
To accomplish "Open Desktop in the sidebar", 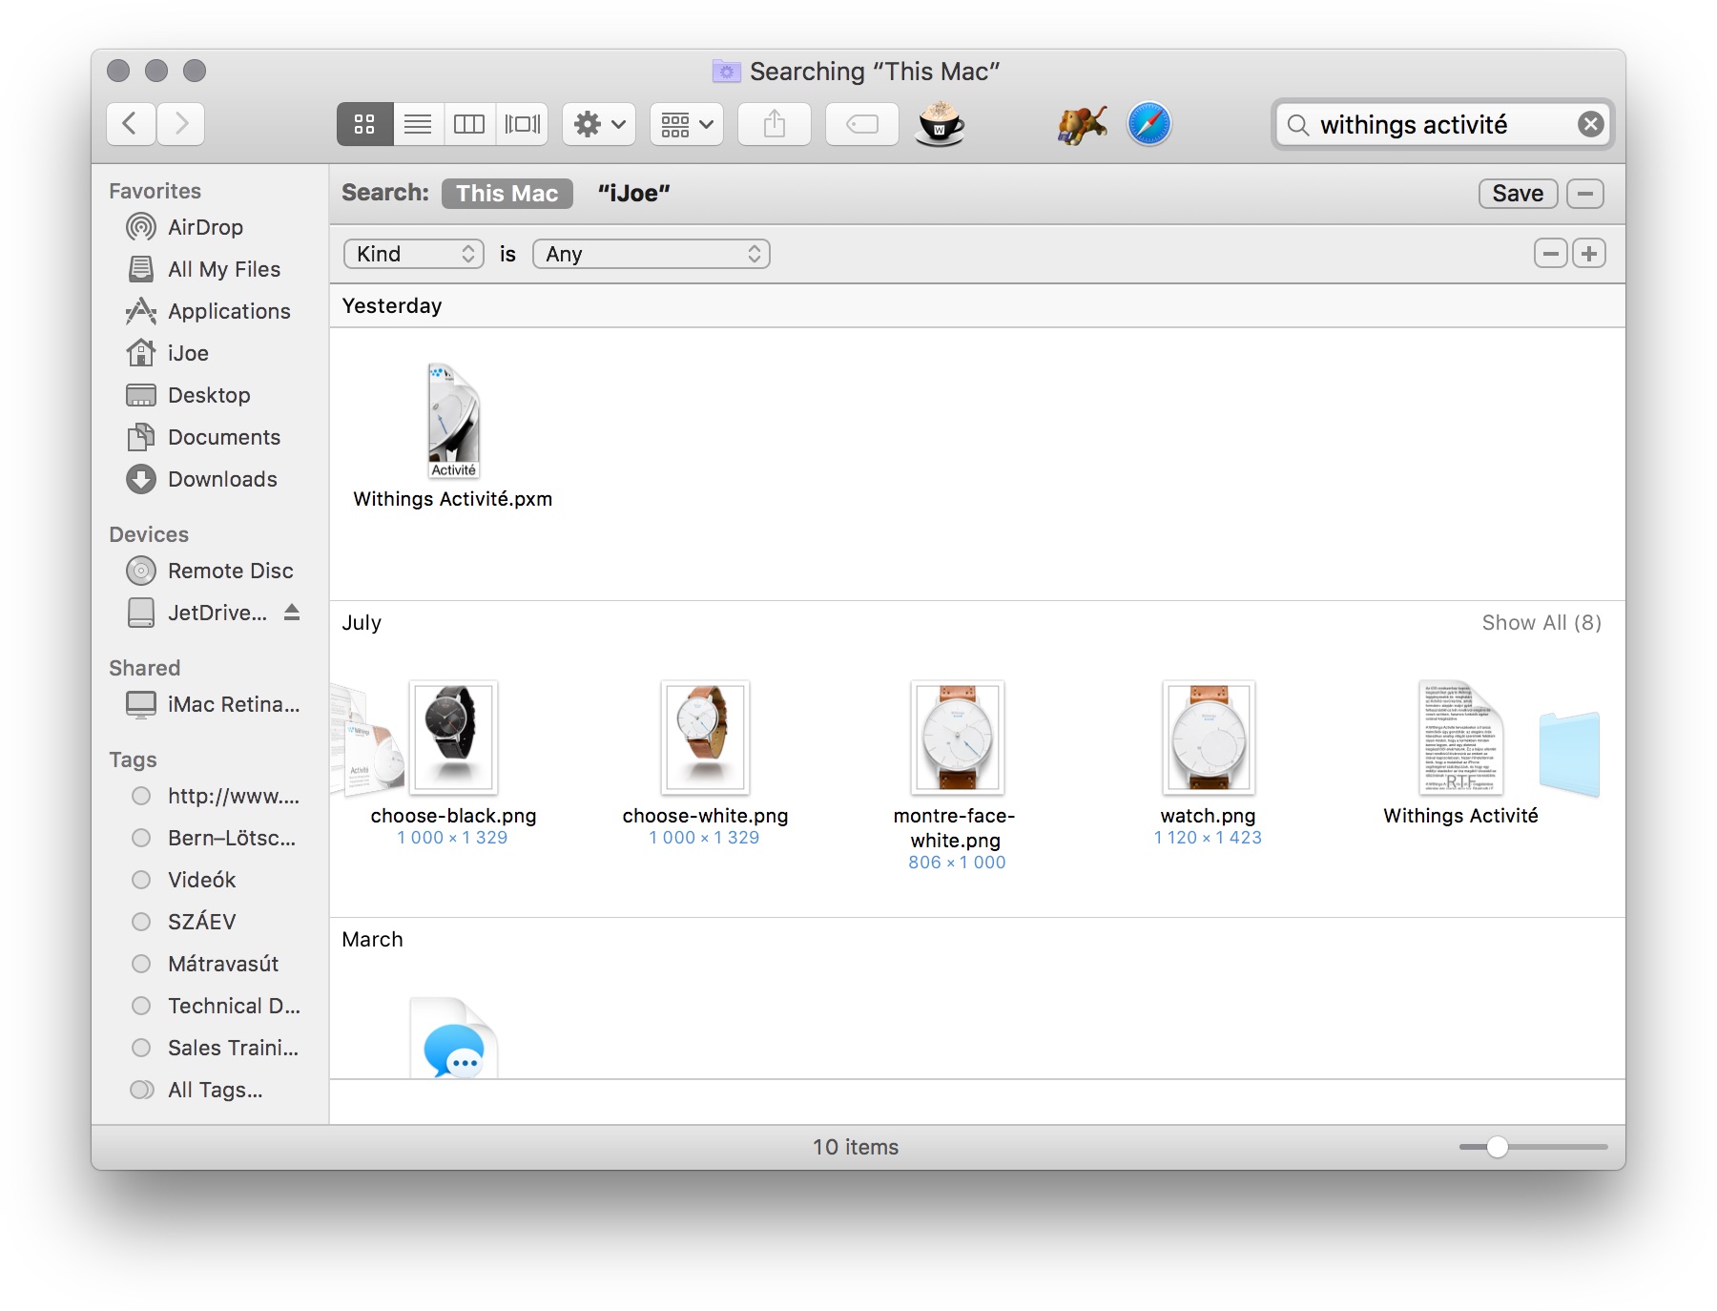I will tap(209, 395).
